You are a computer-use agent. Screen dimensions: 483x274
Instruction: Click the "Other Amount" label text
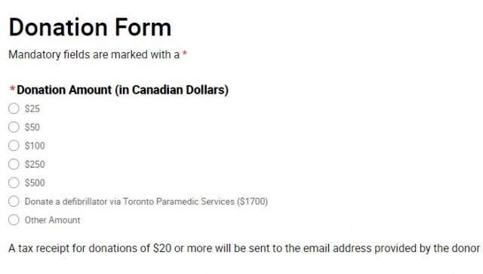(x=52, y=220)
